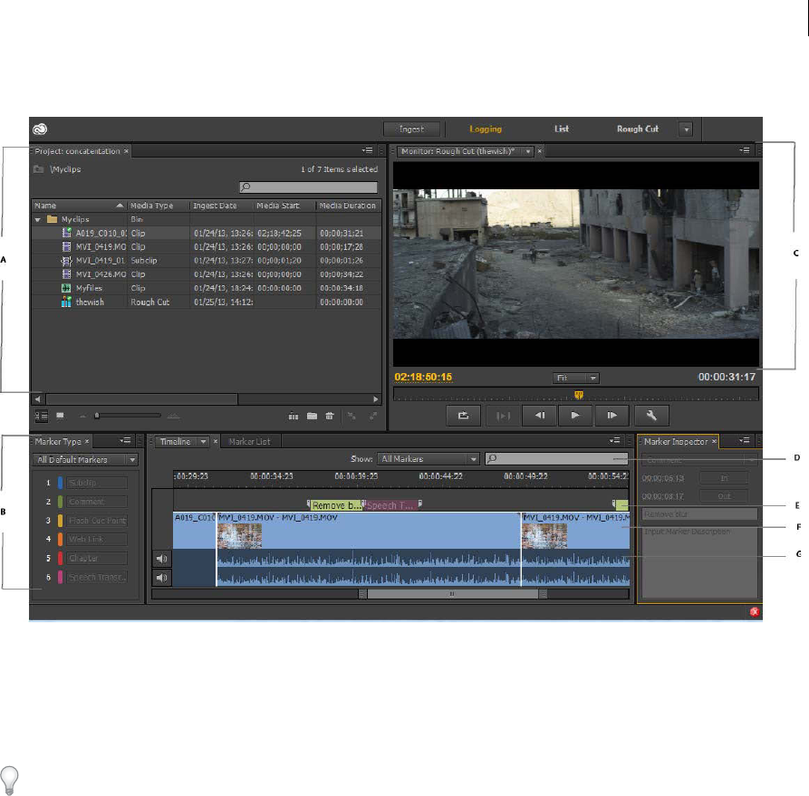Image resolution: width=809 pixels, height=796 pixels.
Task: Step back one frame in the monitor
Action: [540, 416]
